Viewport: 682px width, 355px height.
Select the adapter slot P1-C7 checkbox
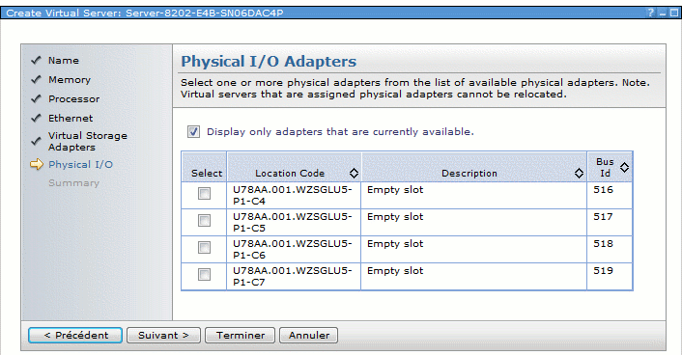pyautogui.click(x=204, y=274)
